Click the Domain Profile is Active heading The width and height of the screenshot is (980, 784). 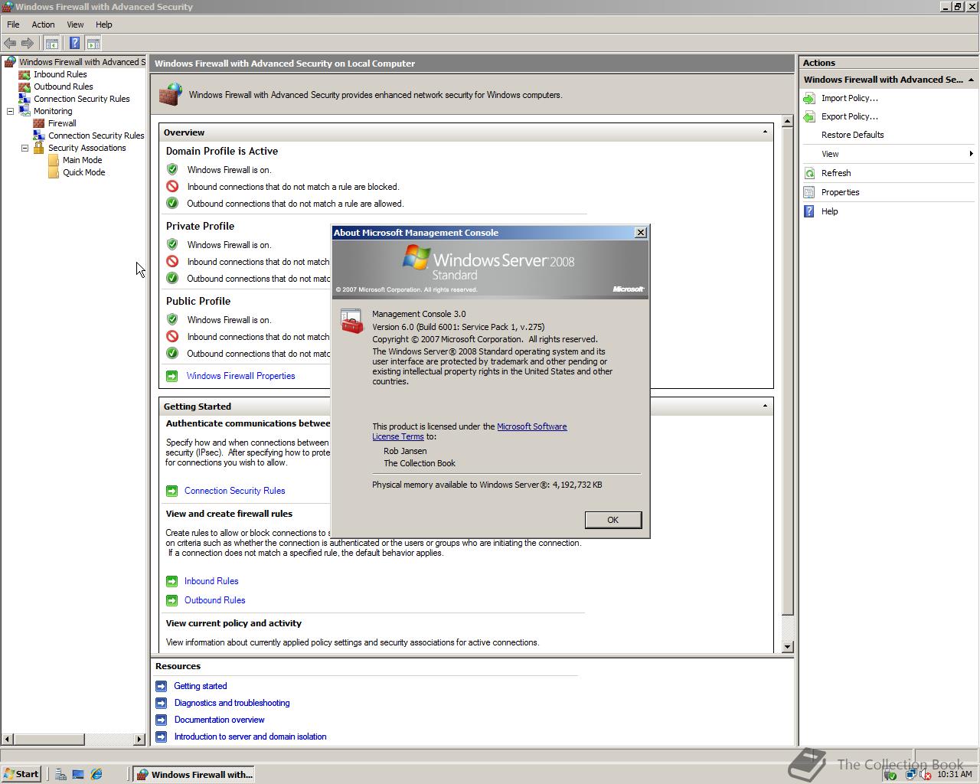point(222,152)
